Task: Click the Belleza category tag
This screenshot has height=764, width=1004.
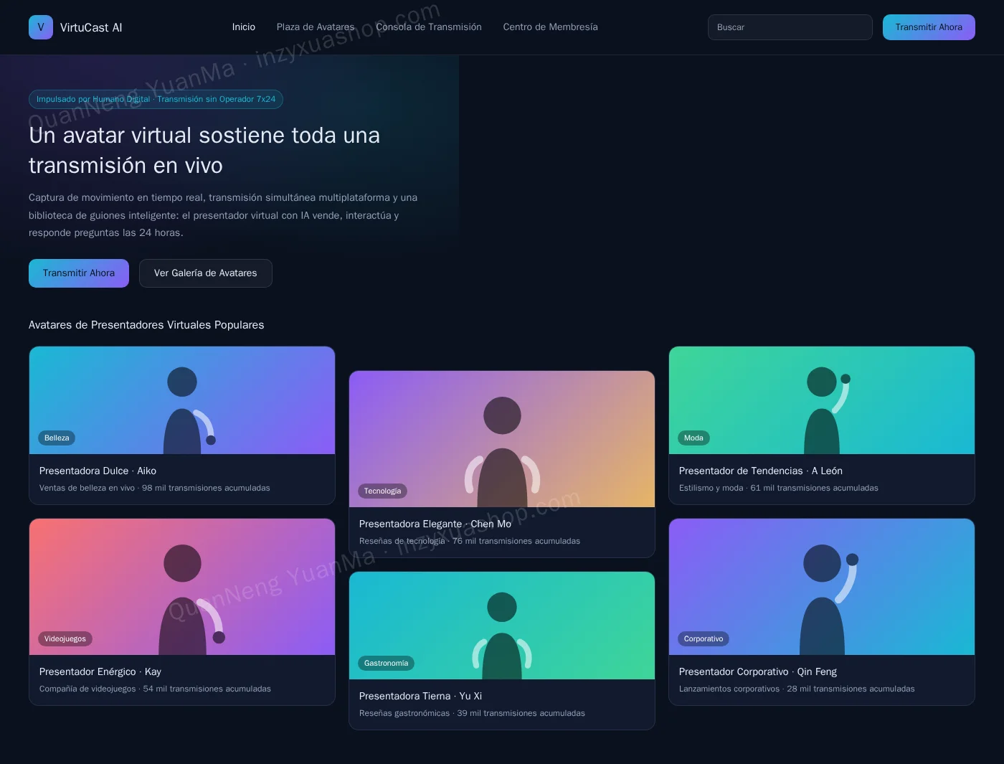Action: [x=57, y=438]
